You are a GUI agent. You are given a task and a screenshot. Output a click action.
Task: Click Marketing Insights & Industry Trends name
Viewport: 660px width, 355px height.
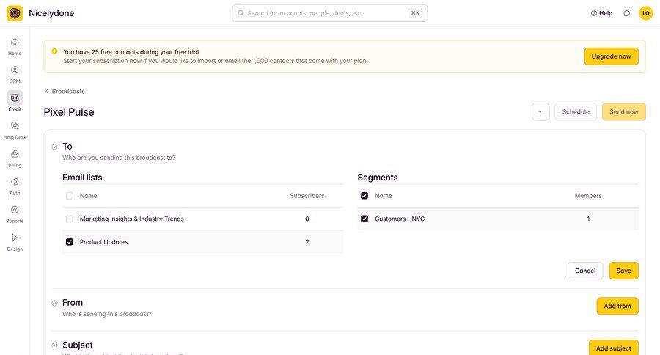click(x=132, y=219)
